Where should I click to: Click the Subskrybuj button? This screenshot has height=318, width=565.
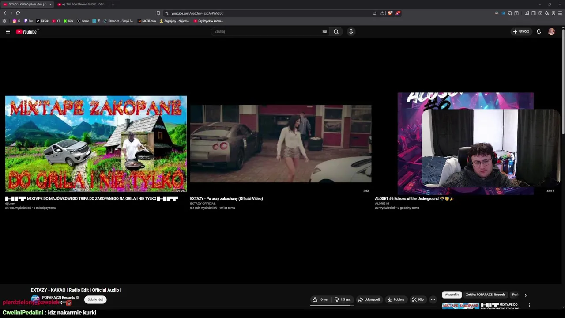point(95,299)
